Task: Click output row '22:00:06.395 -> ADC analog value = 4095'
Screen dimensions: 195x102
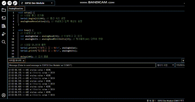Action: (x=29, y=81)
